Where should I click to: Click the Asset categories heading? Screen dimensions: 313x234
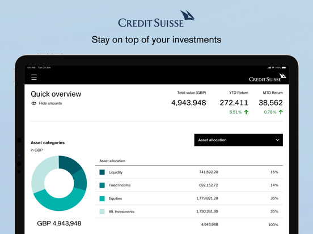point(48,142)
